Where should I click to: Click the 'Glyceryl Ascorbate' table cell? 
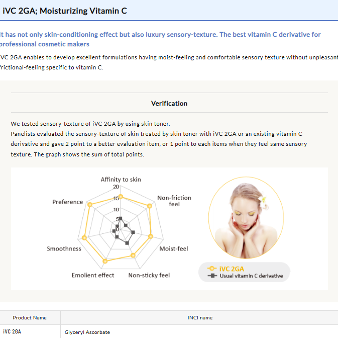tap(87, 332)
